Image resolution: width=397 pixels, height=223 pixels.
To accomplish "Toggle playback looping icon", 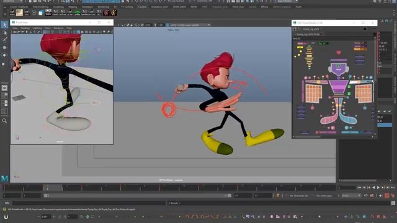I will tap(366, 196).
